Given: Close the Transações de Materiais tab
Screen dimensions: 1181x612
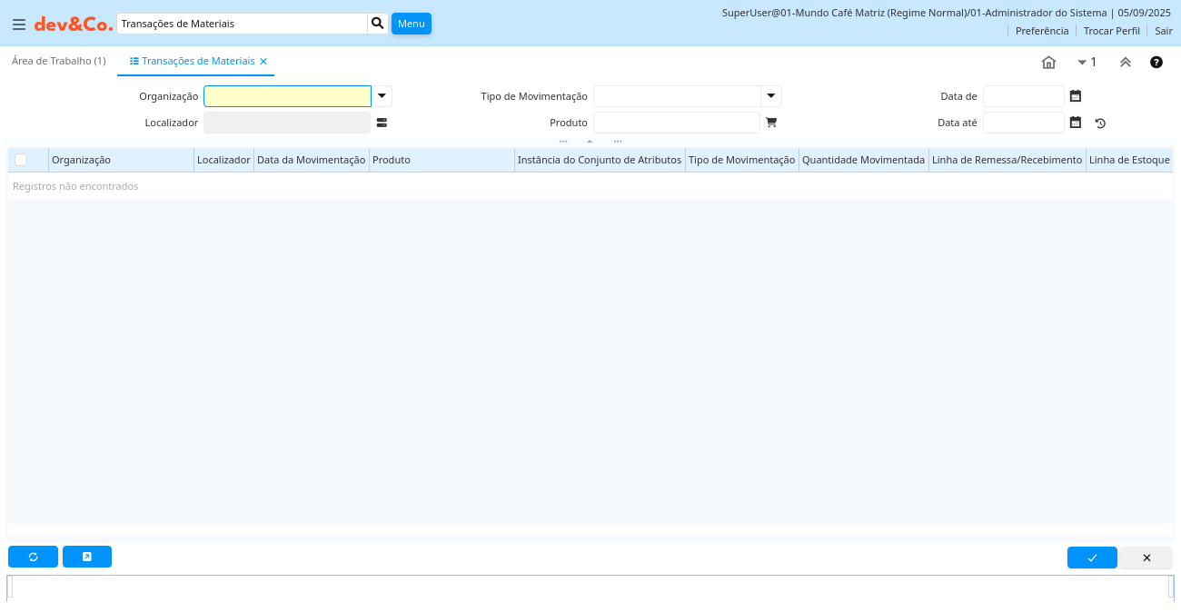Looking at the screenshot, I should pos(263,62).
